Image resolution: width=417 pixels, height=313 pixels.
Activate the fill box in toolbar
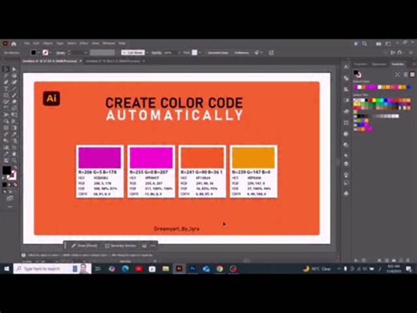[6, 170]
